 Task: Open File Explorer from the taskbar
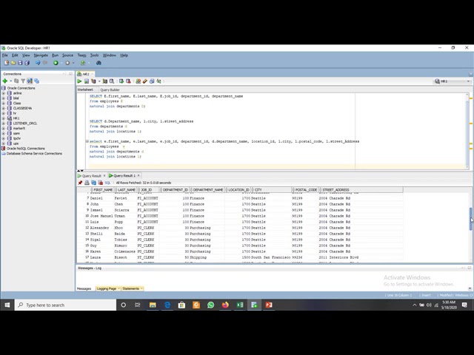153,305
